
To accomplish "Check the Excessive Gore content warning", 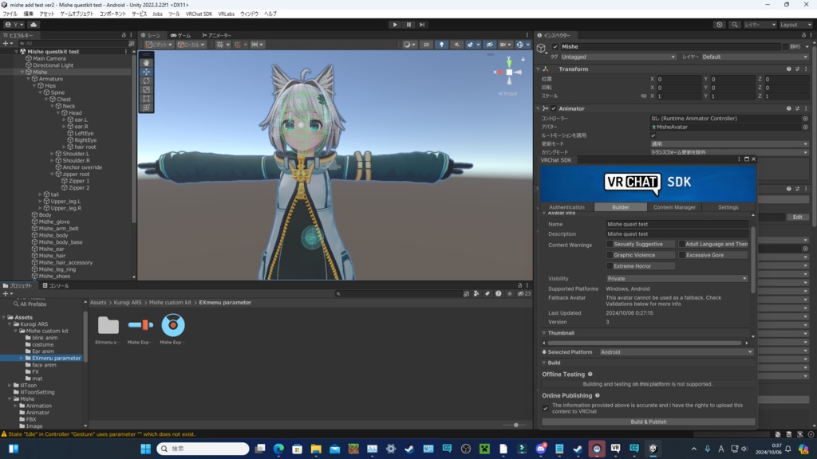I will point(681,255).
